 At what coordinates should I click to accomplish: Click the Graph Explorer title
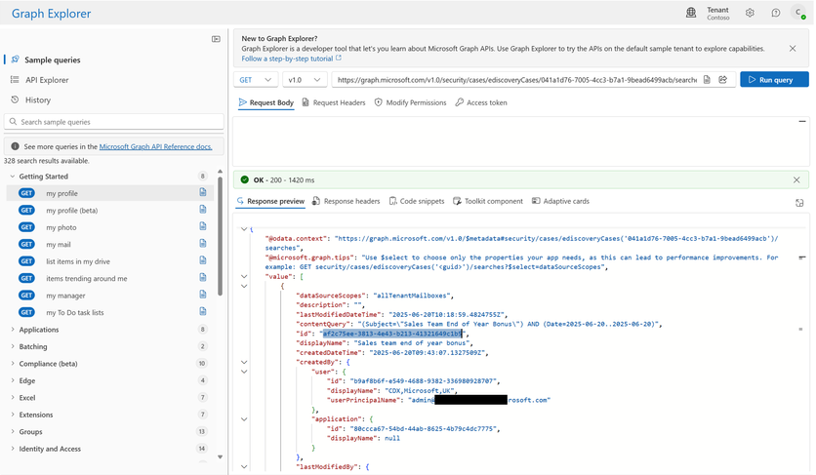pos(51,14)
